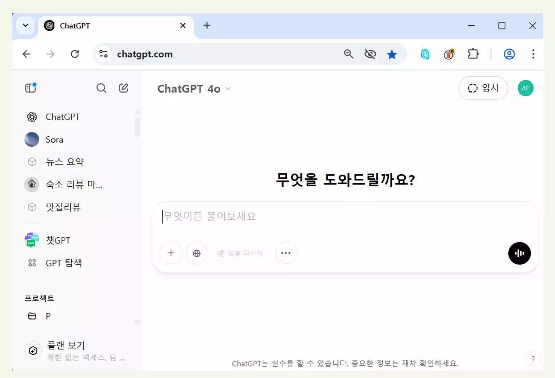
Task: Open the Sora app from the sidebar
Action: [54, 140]
